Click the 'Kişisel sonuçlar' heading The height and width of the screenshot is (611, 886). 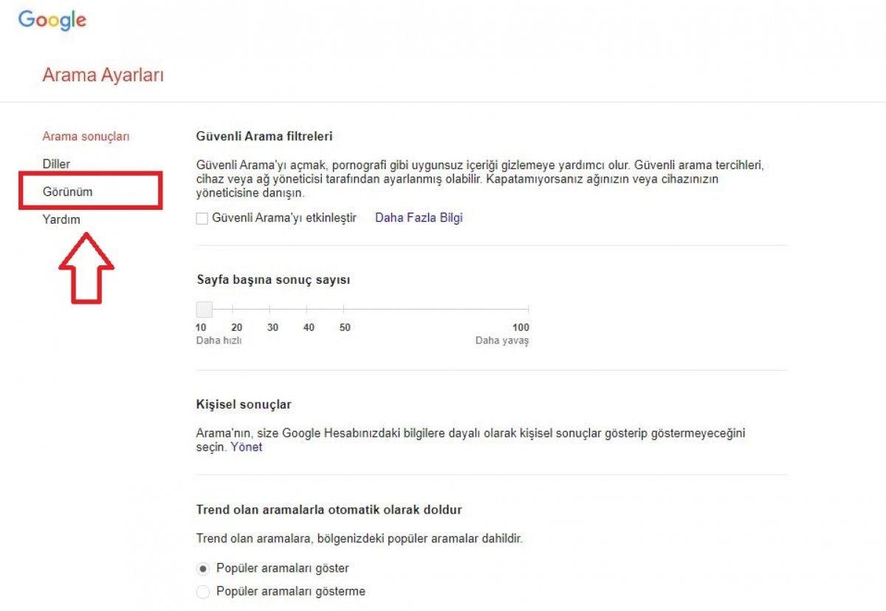coord(244,404)
